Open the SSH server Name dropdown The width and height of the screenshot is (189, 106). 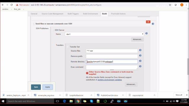[104, 34]
